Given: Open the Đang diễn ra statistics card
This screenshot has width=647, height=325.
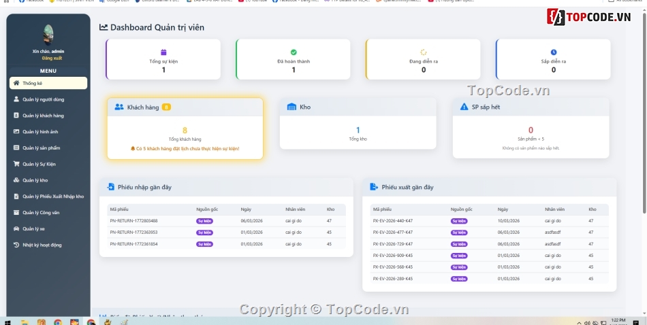Looking at the screenshot, I should click(424, 59).
